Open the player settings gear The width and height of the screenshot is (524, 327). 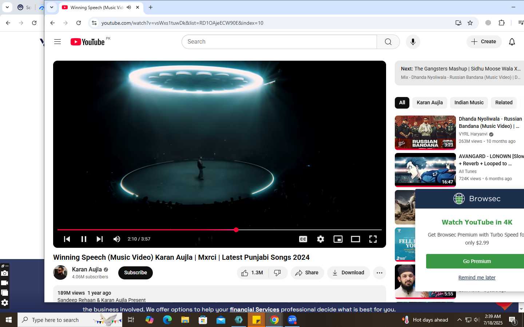pyautogui.click(x=321, y=239)
